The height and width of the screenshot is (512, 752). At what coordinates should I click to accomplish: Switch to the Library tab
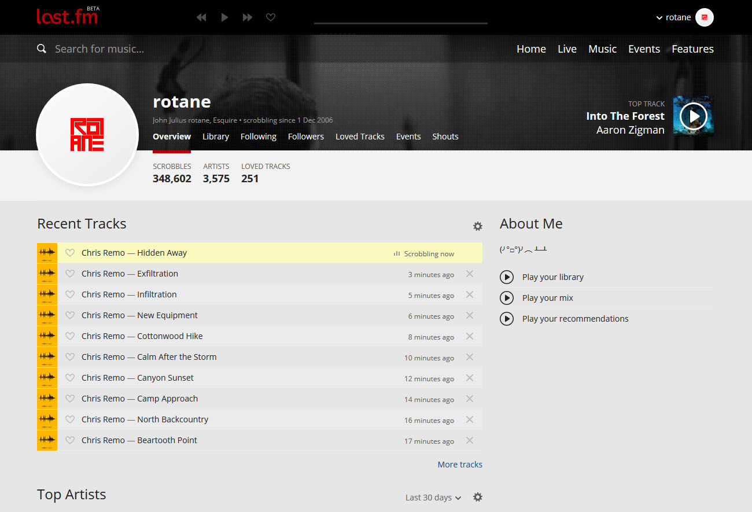click(216, 137)
